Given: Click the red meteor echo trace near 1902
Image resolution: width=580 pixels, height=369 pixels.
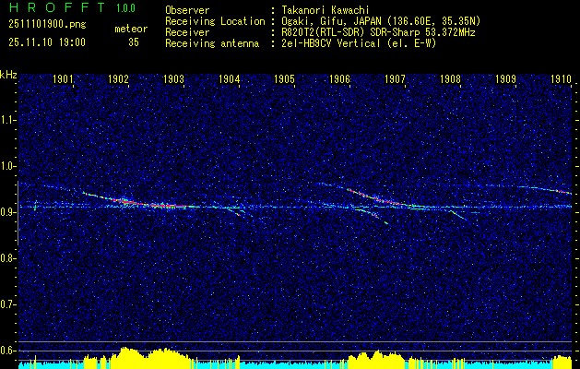Looking at the screenshot, I should pyautogui.click(x=125, y=200).
